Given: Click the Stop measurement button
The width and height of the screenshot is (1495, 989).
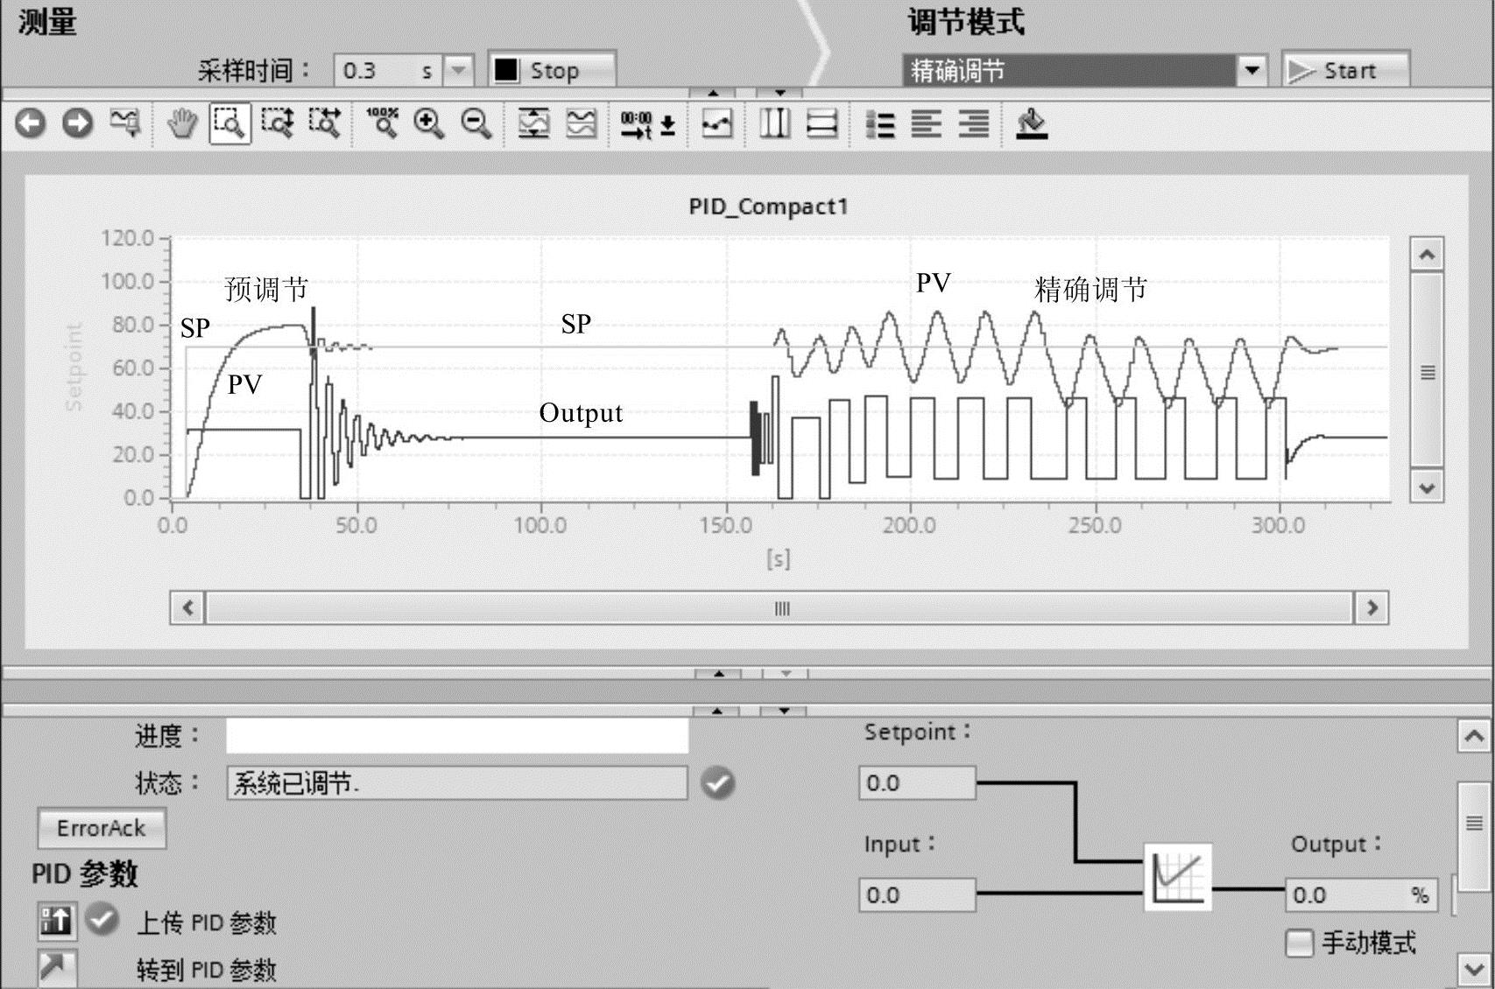Looking at the screenshot, I should (552, 70).
